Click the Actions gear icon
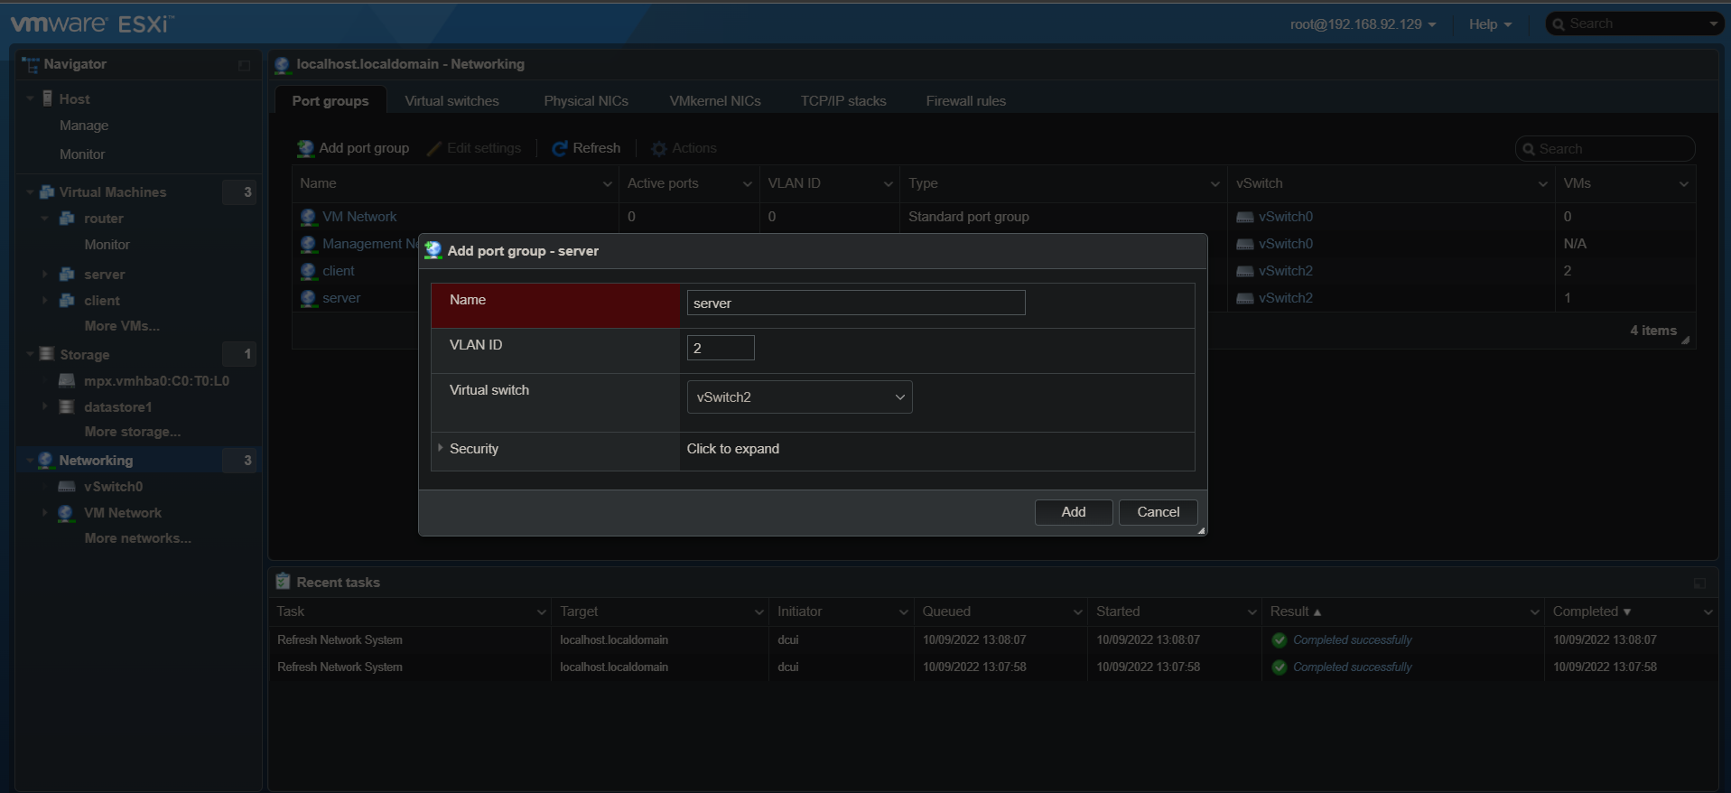This screenshot has height=793, width=1731. [659, 148]
